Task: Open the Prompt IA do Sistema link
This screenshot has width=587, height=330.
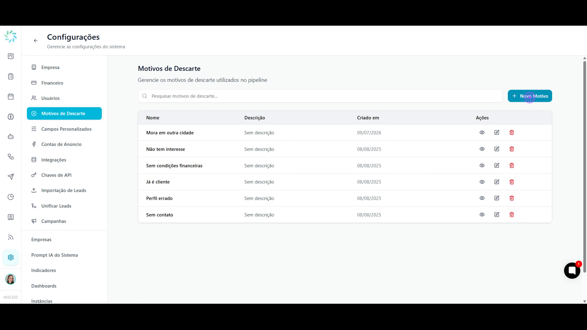Action: (54, 255)
